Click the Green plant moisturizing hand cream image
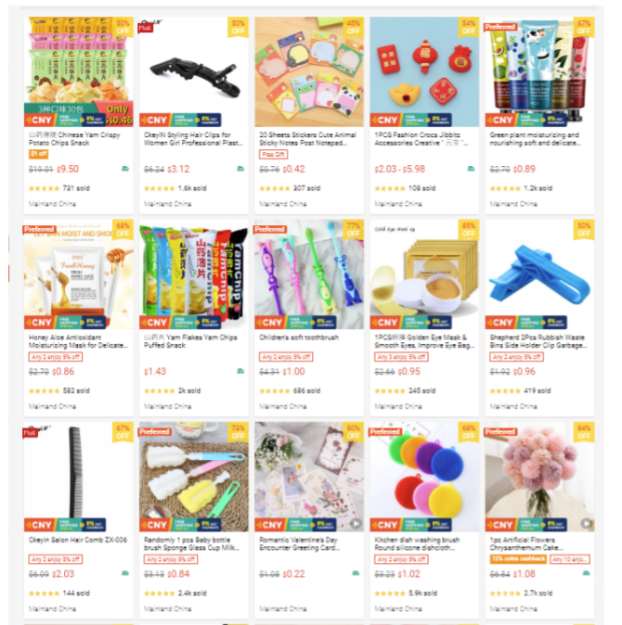622x625 pixels. pos(539,71)
